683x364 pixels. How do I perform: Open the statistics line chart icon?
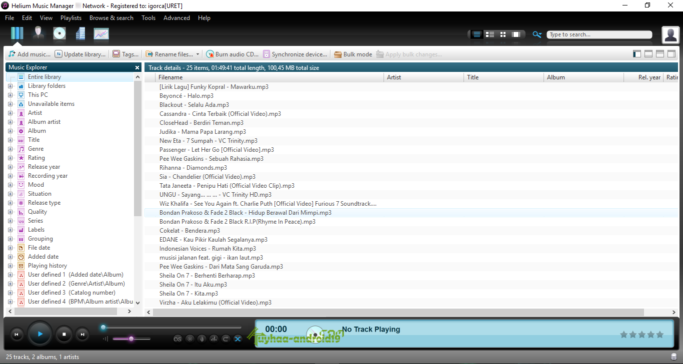(x=101, y=33)
